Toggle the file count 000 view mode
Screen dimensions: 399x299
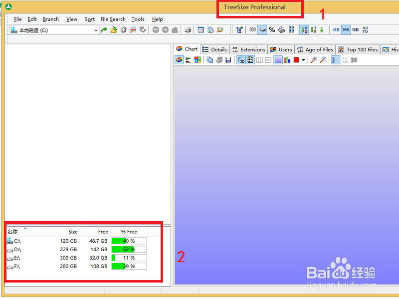252,30
